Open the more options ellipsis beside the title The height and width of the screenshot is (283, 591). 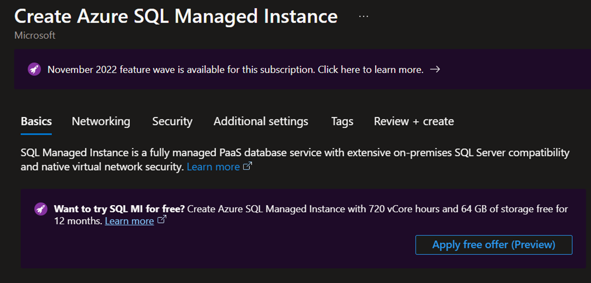point(364,17)
